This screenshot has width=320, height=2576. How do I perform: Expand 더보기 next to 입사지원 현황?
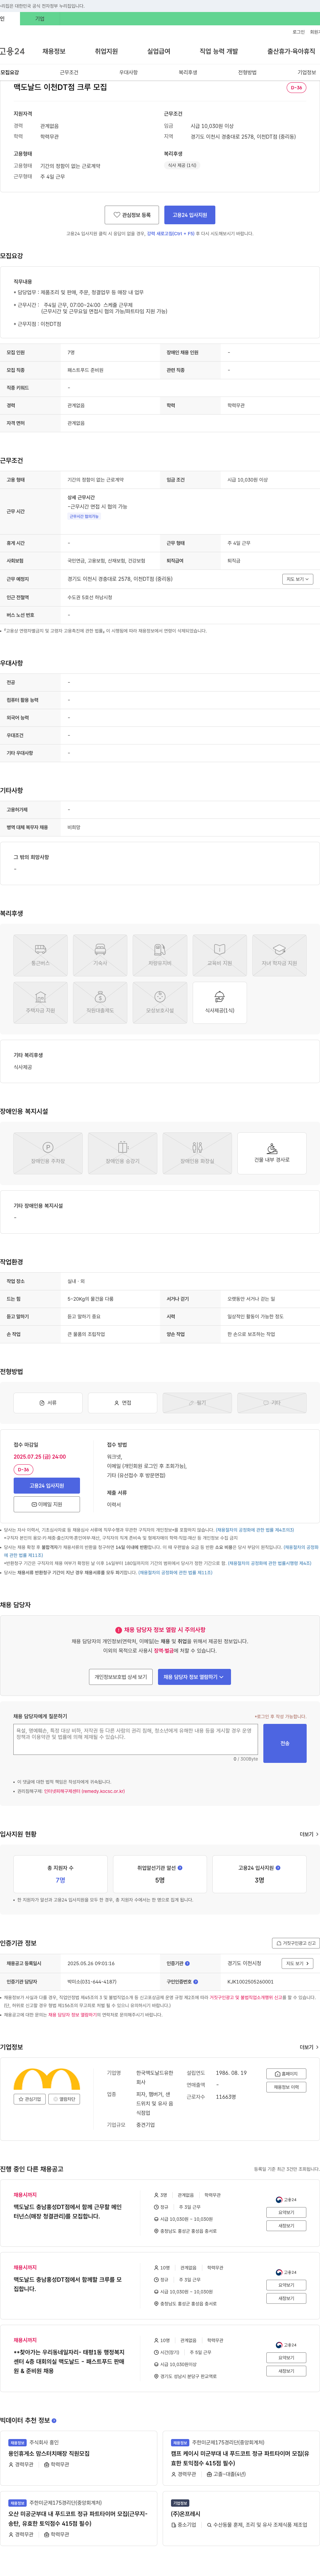click(309, 1834)
